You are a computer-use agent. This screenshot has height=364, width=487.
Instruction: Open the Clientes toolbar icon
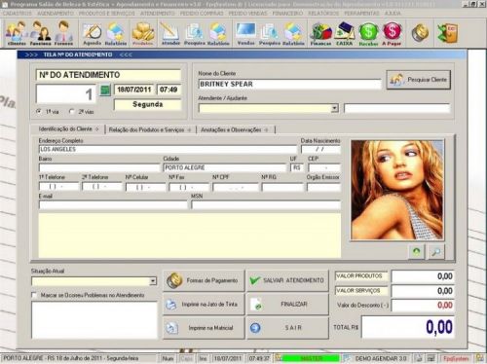tap(17, 33)
